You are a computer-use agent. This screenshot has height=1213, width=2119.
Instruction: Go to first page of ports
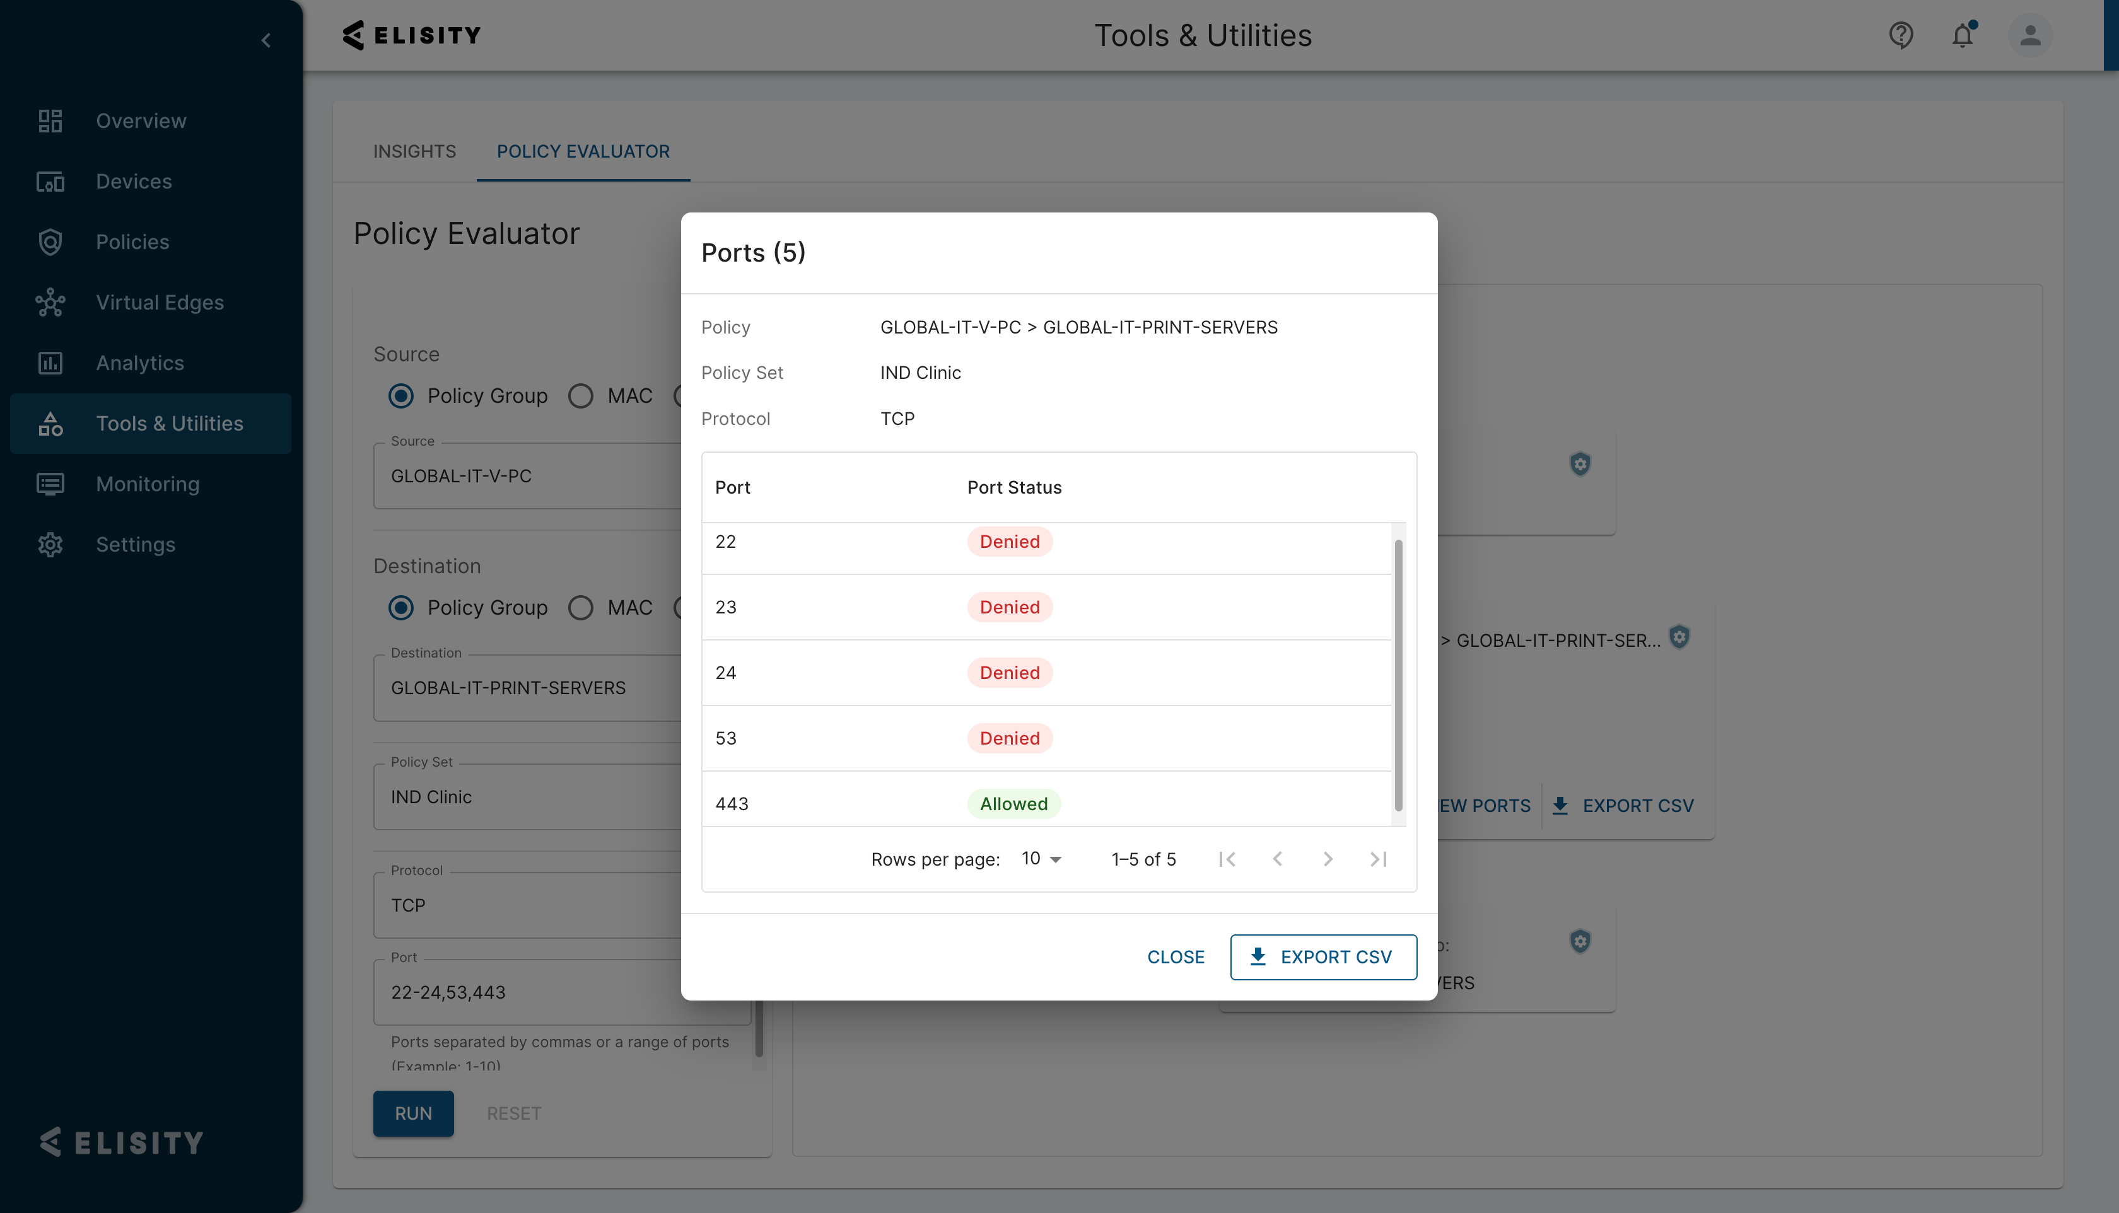click(x=1227, y=859)
